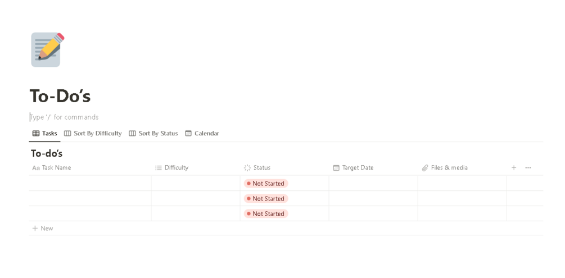Click the Difficulty list icon in header
This screenshot has width=565, height=278.
point(159,168)
